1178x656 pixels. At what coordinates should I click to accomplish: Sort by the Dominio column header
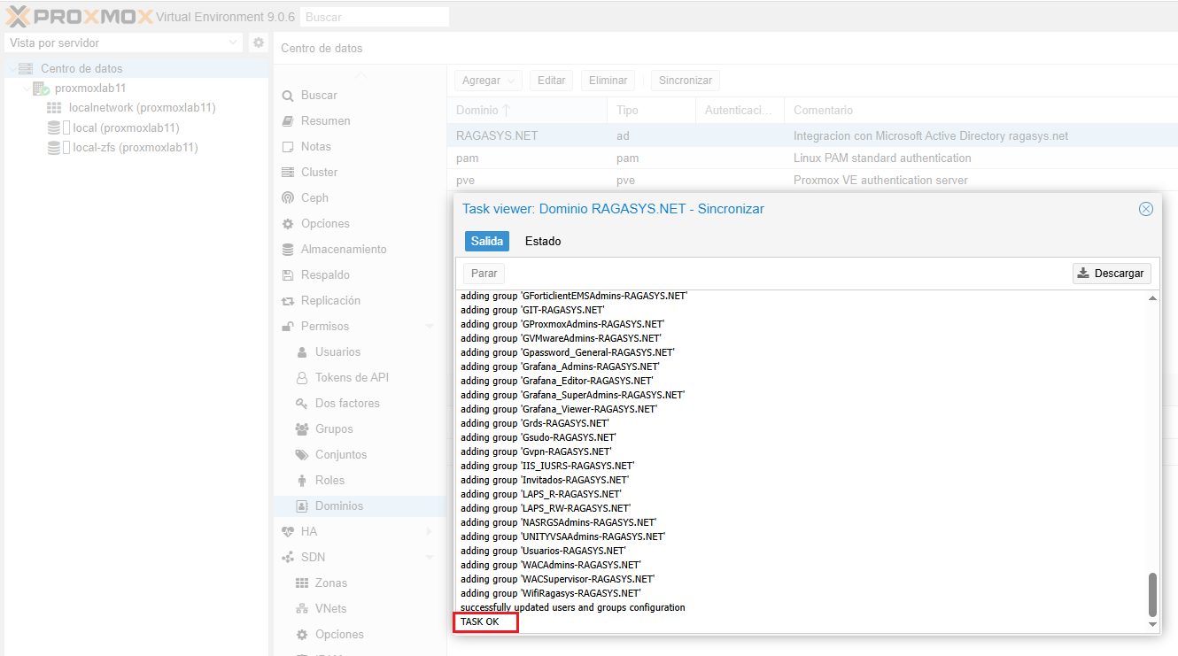(x=527, y=111)
